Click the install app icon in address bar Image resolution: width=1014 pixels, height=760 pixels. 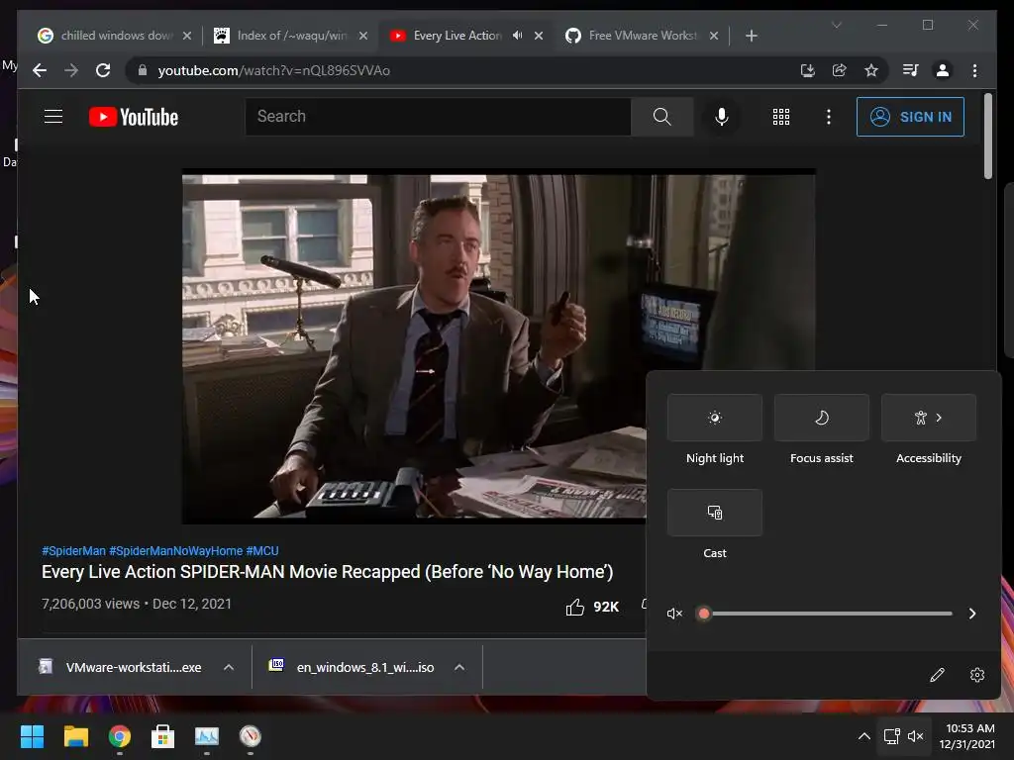[807, 70]
